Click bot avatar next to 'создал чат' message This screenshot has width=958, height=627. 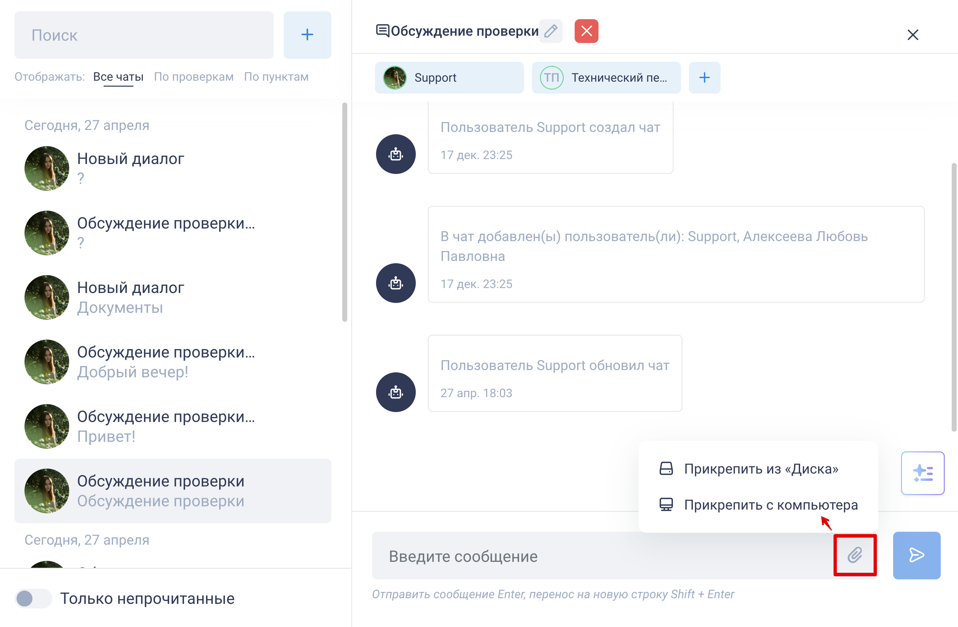coord(396,154)
